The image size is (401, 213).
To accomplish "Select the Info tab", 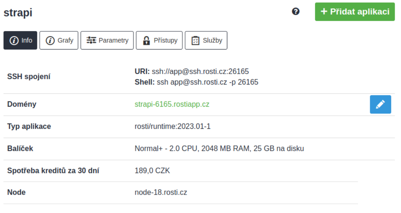I will pos(20,40).
